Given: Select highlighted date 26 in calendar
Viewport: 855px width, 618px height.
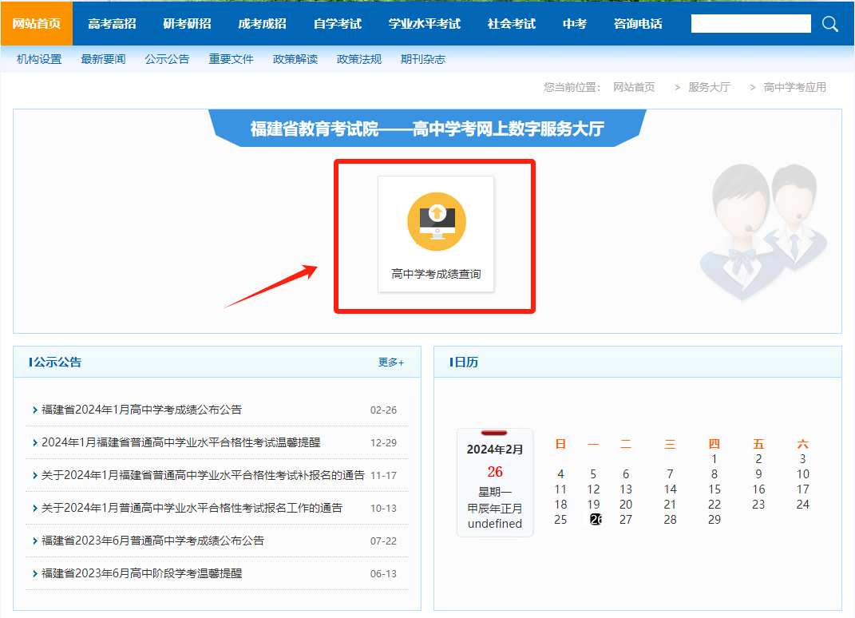Looking at the screenshot, I should (x=596, y=519).
